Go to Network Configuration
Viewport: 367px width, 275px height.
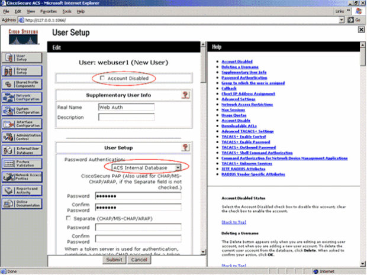[22, 97]
